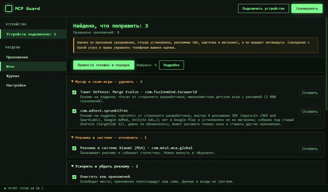Image resolution: width=328 pixels, height=192 pixels.
Task: Open the Журнал section
Action: pos(33,76)
